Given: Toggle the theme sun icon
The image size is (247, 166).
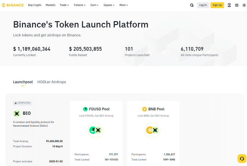Looking at the screenshot, I should click(244, 5).
